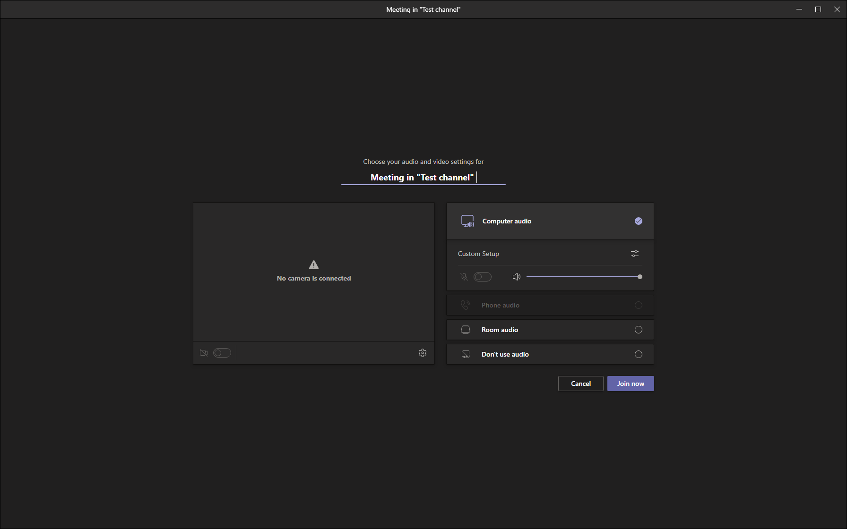
Task: Click the Don't use audio icon
Action: click(x=466, y=354)
